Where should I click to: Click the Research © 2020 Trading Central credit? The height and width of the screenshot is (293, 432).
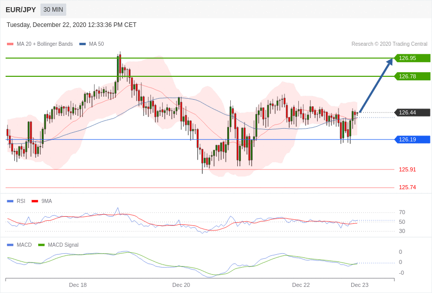click(x=389, y=44)
